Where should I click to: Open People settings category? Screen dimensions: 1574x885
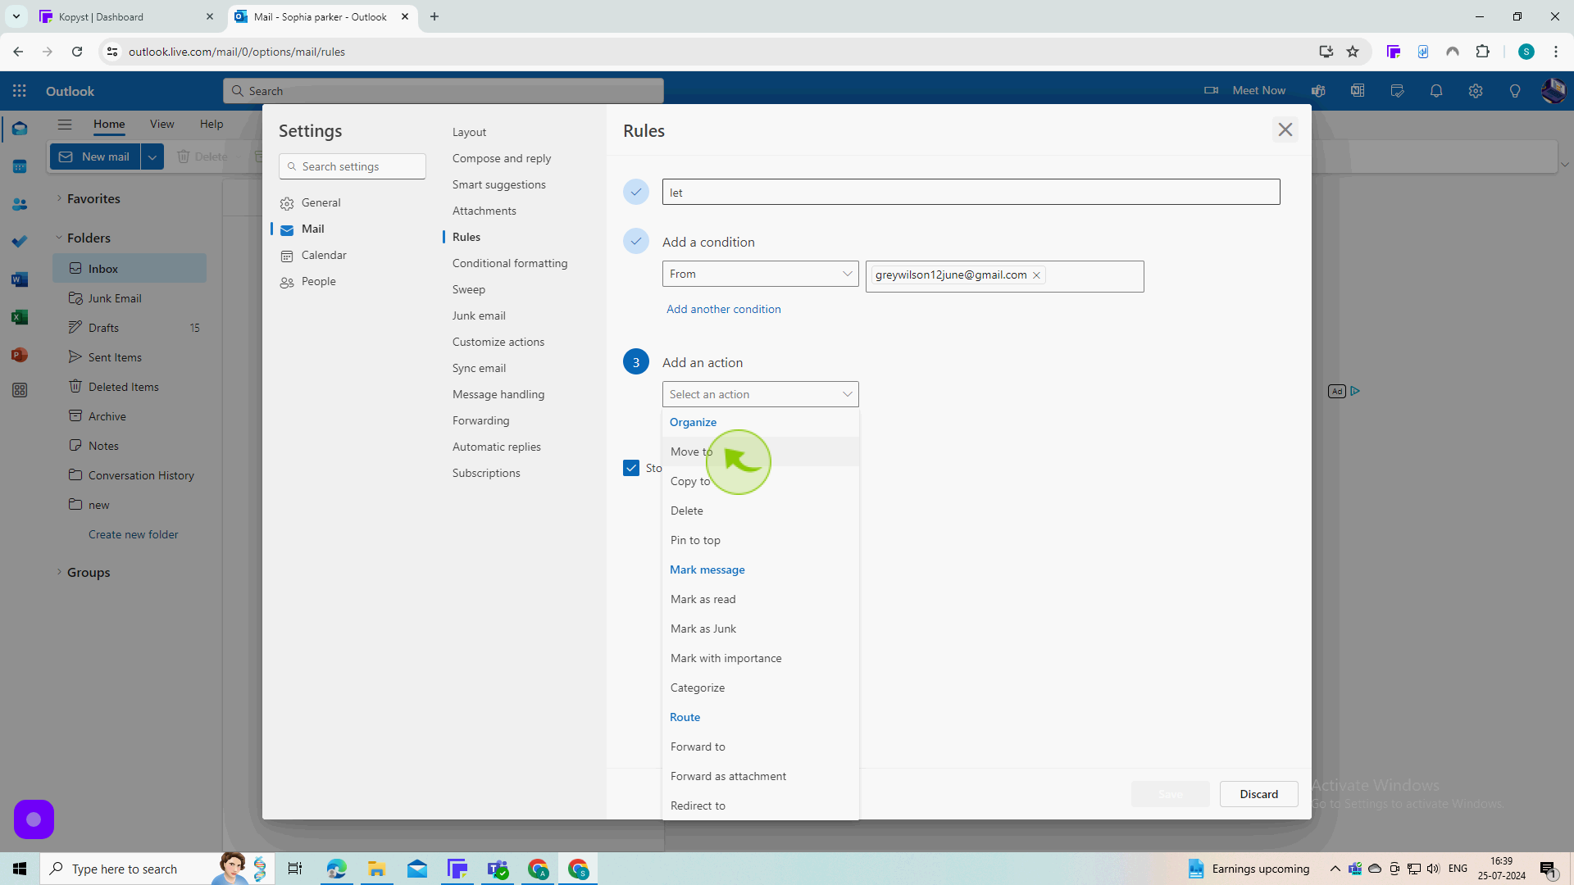point(353,281)
